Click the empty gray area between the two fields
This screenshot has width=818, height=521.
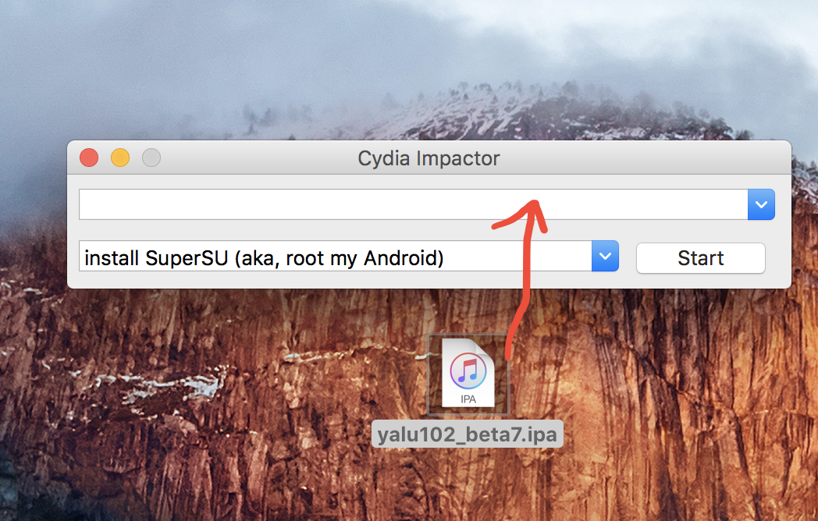click(x=334, y=230)
